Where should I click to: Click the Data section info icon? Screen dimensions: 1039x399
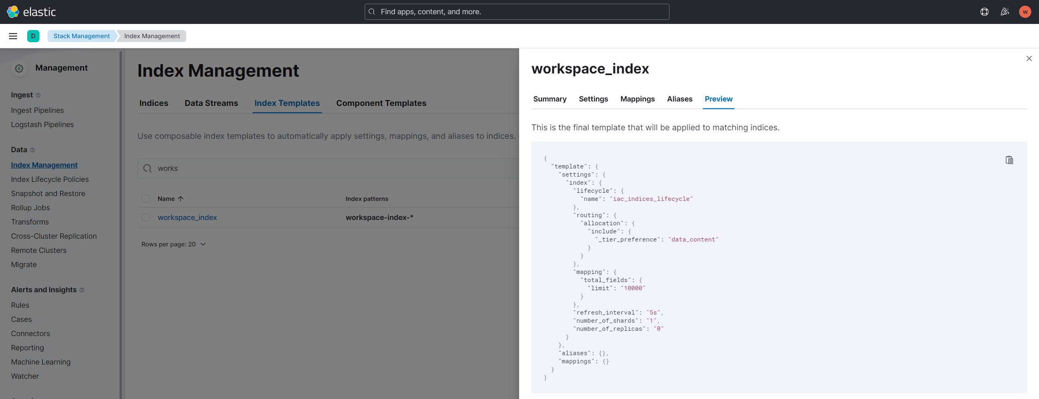(x=33, y=150)
